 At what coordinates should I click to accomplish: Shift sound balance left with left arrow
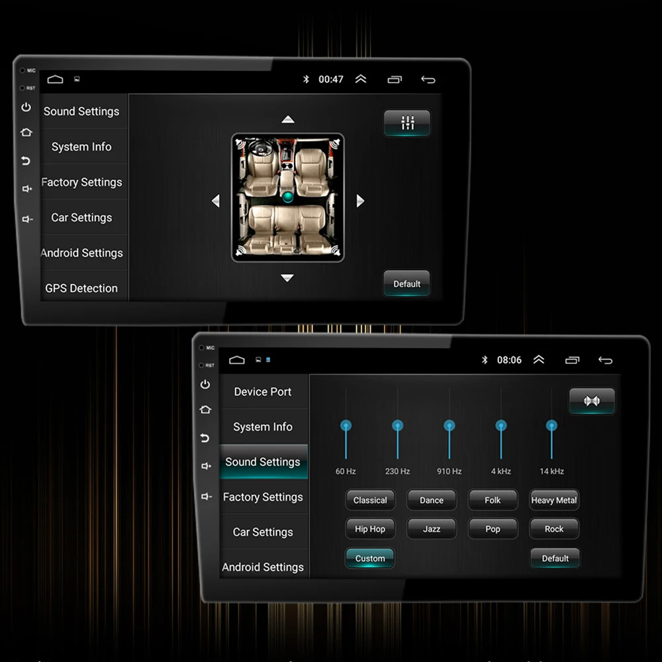coord(216,201)
